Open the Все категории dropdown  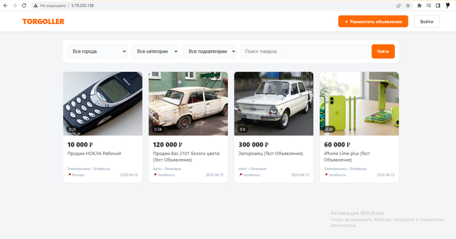(155, 51)
